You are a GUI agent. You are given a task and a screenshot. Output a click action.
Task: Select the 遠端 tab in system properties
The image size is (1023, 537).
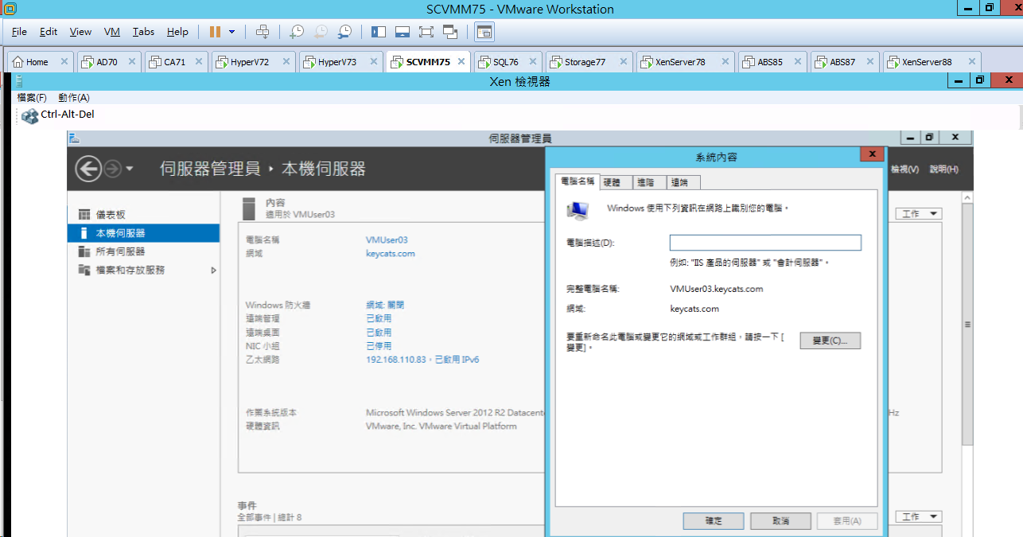679,182
